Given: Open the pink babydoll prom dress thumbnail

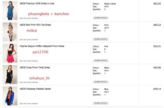Looking at the screenshot, I should pyautogui.click(x=10, y=53).
